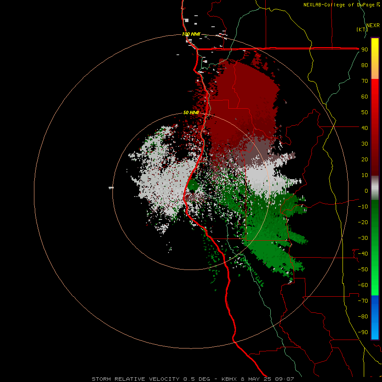
Task: Select the -60 value on the velocity scale
Action: [363, 285]
